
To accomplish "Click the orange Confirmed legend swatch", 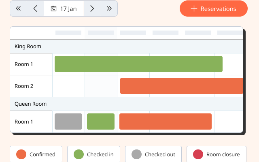I will 21,154.
